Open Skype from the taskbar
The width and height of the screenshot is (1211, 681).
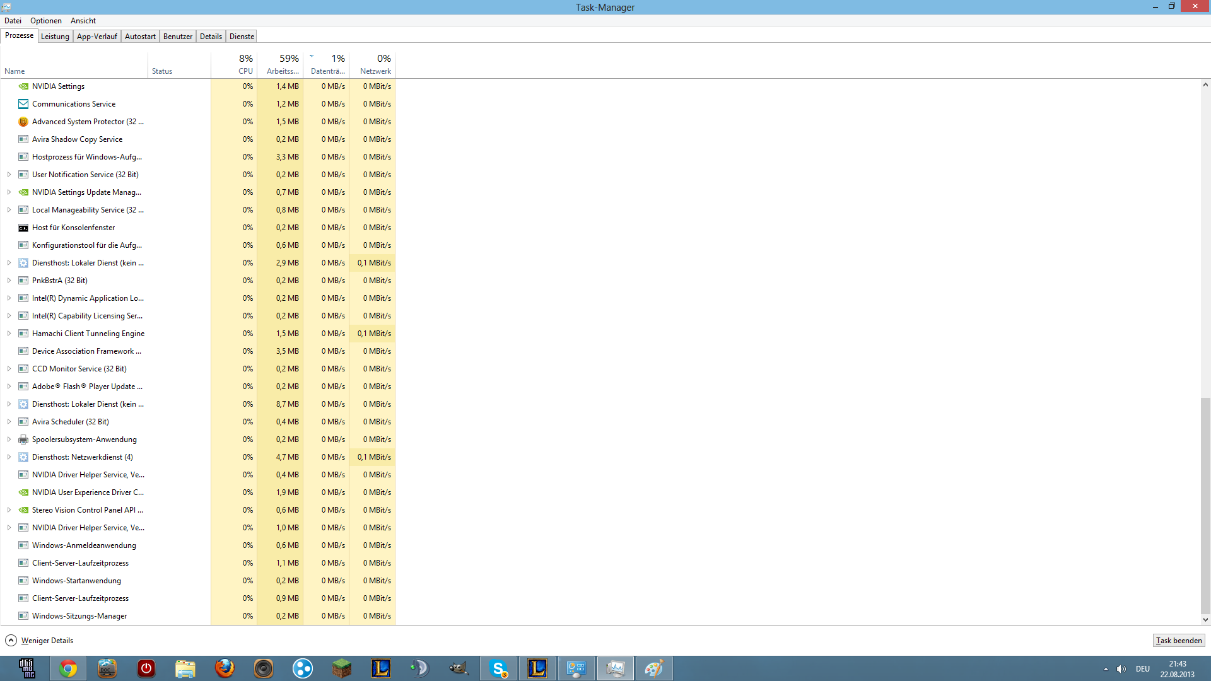pyautogui.click(x=498, y=668)
